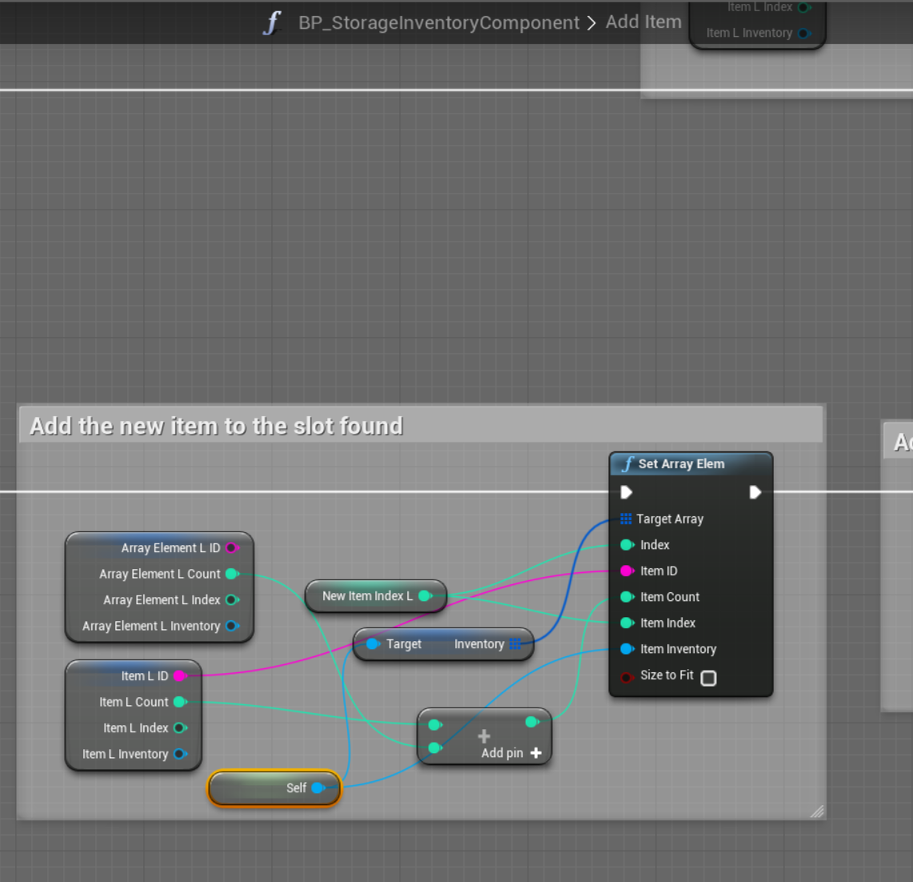This screenshot has width=913, height=882.
Task: Click the Self node output pin
Action: 318,788
